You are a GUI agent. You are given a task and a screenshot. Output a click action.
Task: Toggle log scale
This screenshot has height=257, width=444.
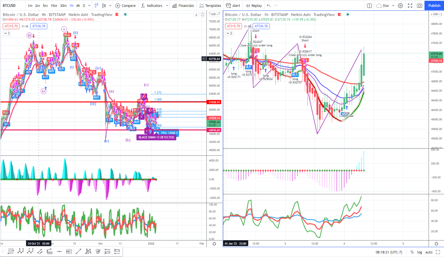[420, 252]
